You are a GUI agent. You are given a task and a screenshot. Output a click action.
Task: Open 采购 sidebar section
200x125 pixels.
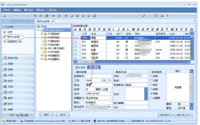click(x=18, y=87)
